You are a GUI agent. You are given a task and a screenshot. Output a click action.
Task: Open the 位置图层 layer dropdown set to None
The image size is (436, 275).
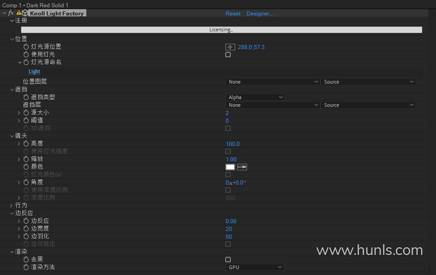pos(272,82)
